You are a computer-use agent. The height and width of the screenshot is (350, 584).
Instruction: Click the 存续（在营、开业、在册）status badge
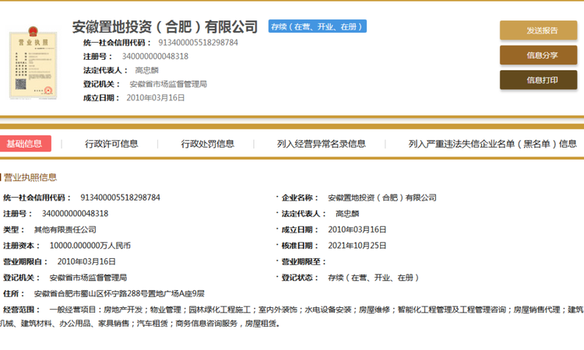318,26
